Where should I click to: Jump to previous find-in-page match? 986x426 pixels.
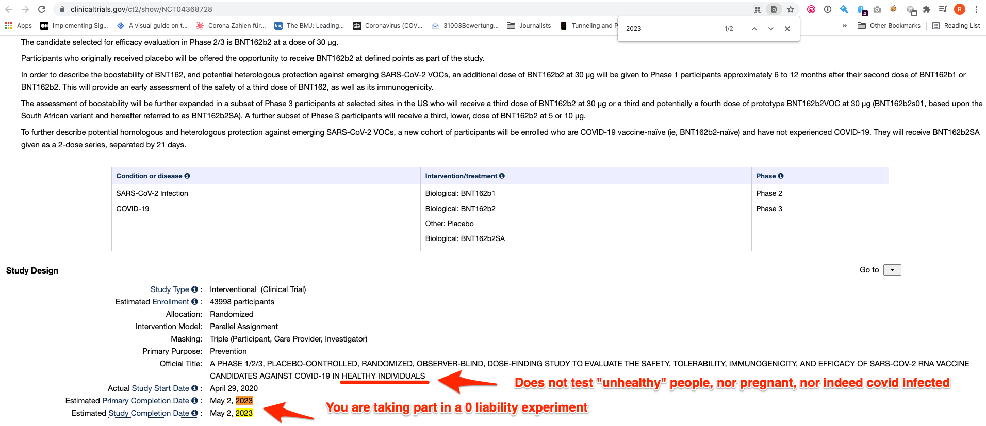tap(754, 29)
